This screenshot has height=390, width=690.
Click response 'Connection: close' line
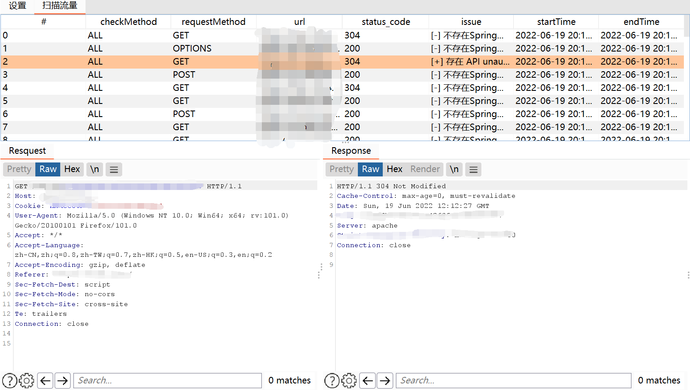374,245
